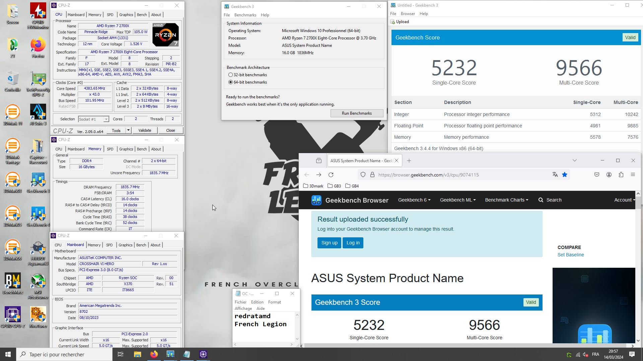This screenshot has height=361, width=643.
Task: Open the MSI Afterburner desktop icon
Action: (x=38, y=286)
